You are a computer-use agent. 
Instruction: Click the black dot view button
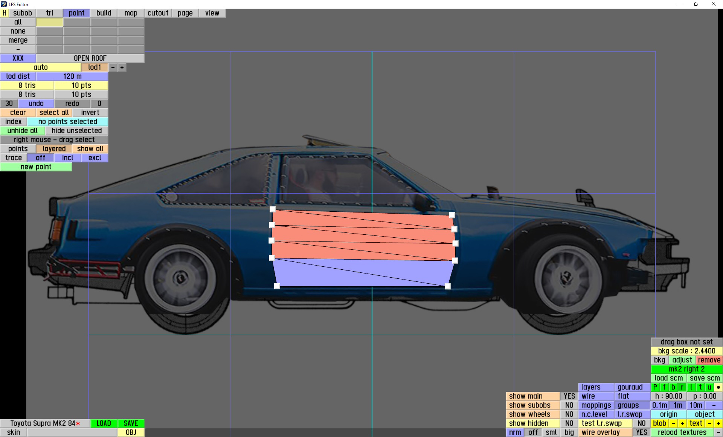point(718,387)
